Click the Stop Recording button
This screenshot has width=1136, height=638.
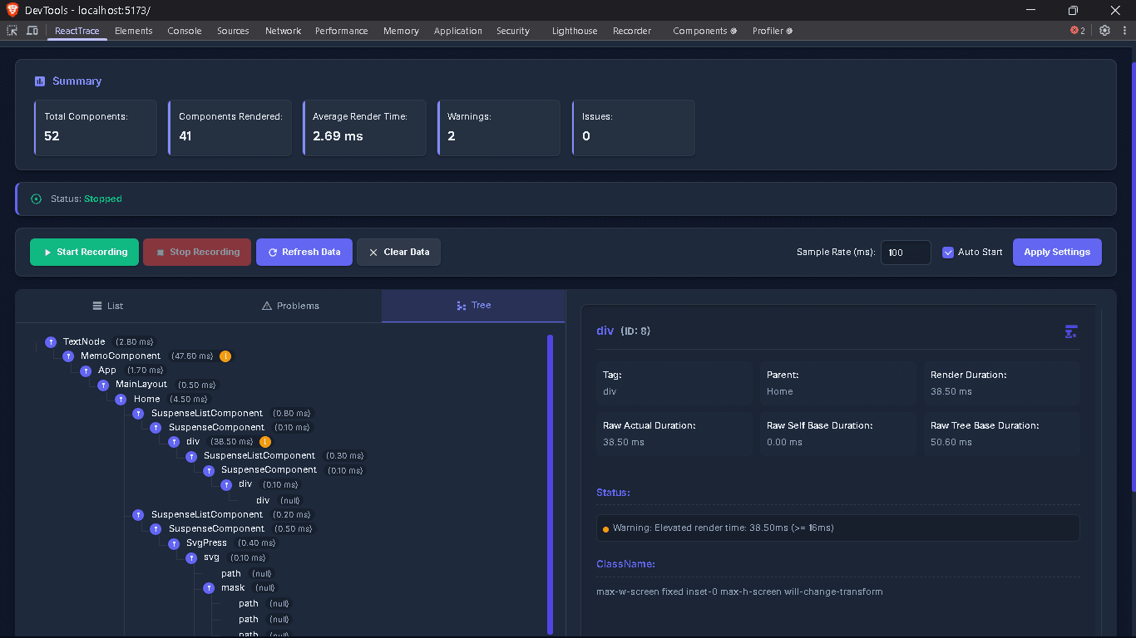197,253
